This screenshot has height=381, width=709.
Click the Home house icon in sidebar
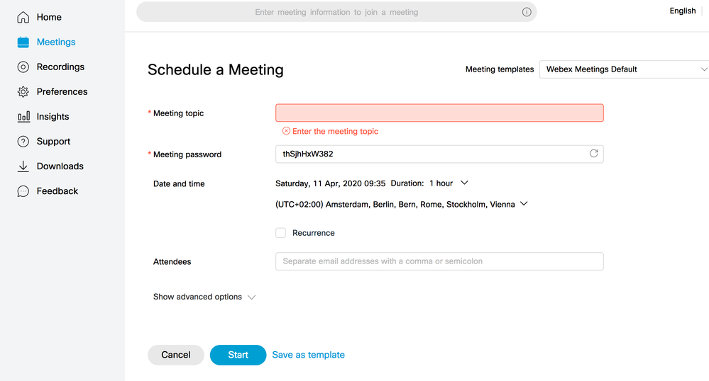coord(23,17)
